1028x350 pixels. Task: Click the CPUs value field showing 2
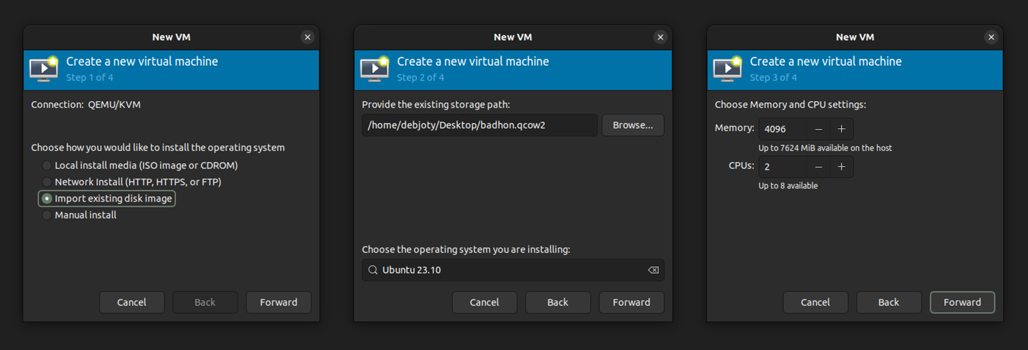pos(783,167)
